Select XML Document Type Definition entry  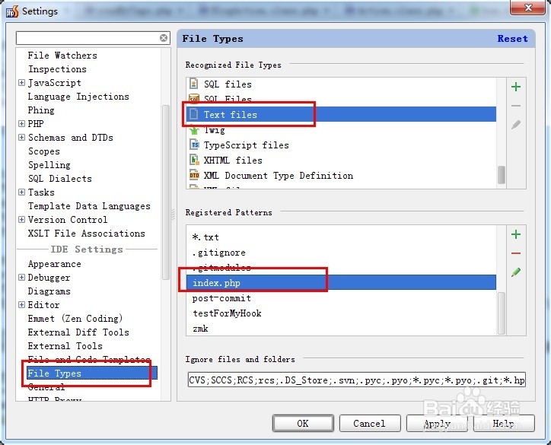pos(341,175)
